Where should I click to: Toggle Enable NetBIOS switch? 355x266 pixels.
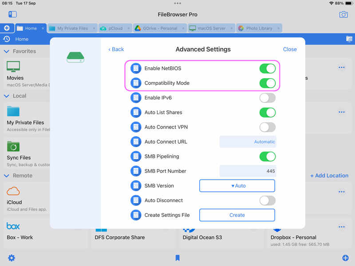point(268,68)
